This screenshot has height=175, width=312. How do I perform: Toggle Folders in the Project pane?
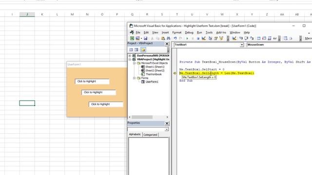143,50
